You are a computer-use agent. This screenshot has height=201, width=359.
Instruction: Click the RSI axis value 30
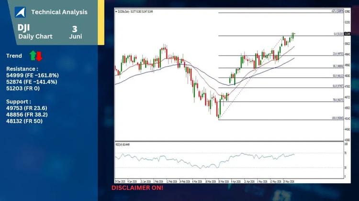[346, 168]
